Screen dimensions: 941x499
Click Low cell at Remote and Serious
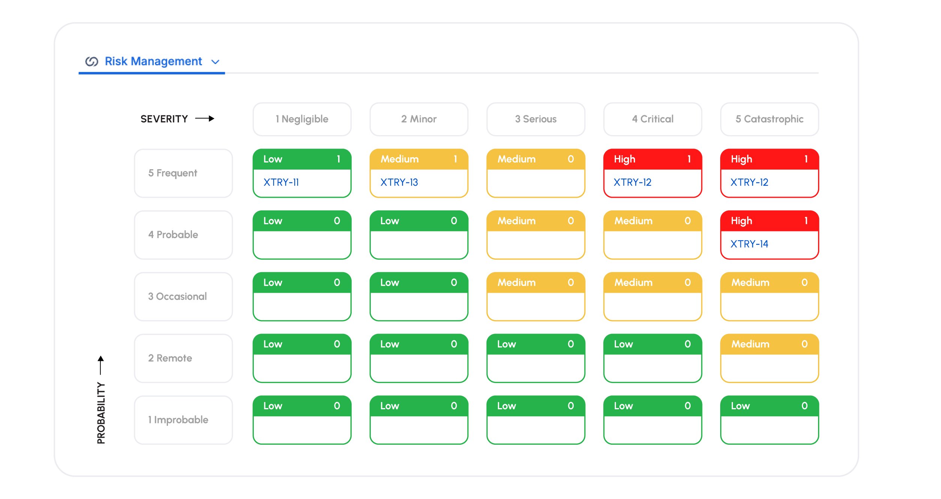click(x=536, y=358)
